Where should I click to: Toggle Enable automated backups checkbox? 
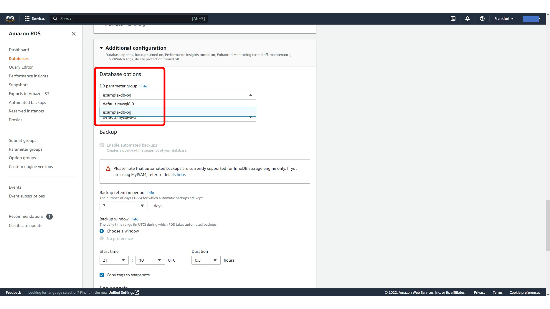coord(102,145)
